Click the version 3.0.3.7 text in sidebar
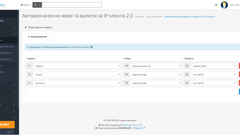Screen dimensions: 240x135 (10, 132)
